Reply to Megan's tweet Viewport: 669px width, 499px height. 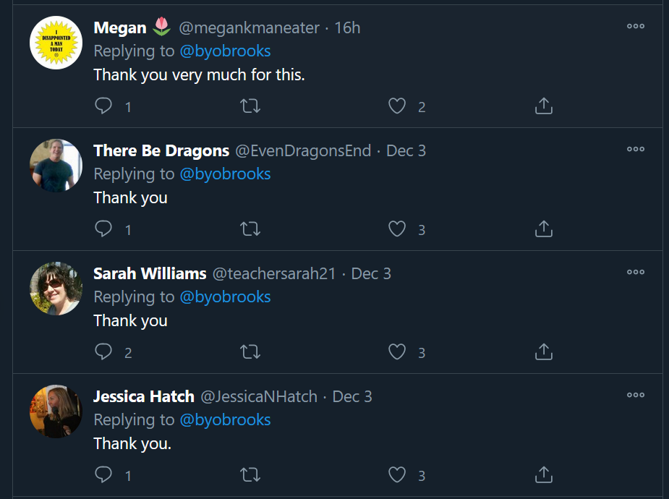coord(103,106)
